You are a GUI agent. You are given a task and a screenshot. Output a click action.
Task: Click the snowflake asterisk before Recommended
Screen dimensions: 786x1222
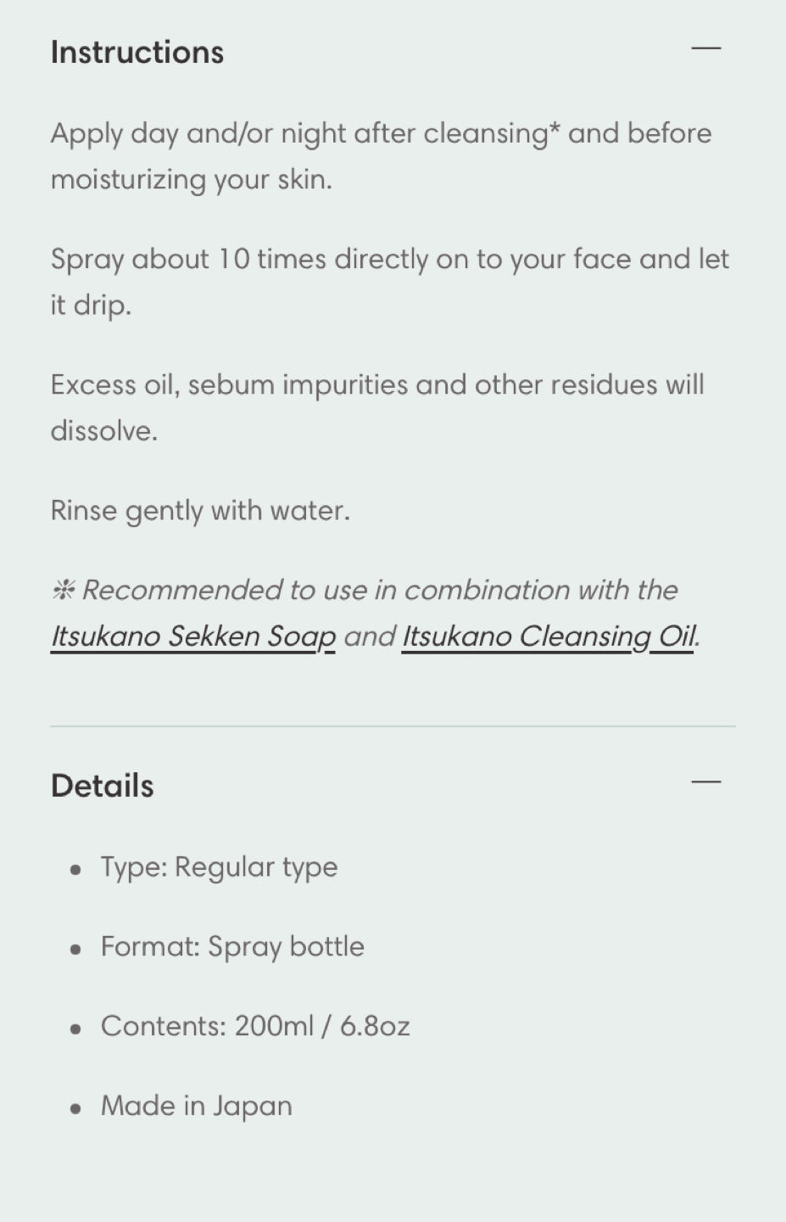point(64,589)
